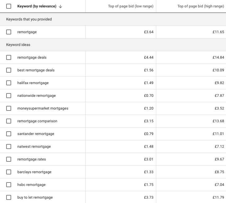The image size is (226, 203).
Task: Click the barclays remortgage keyword text
Action: [34, 172]
